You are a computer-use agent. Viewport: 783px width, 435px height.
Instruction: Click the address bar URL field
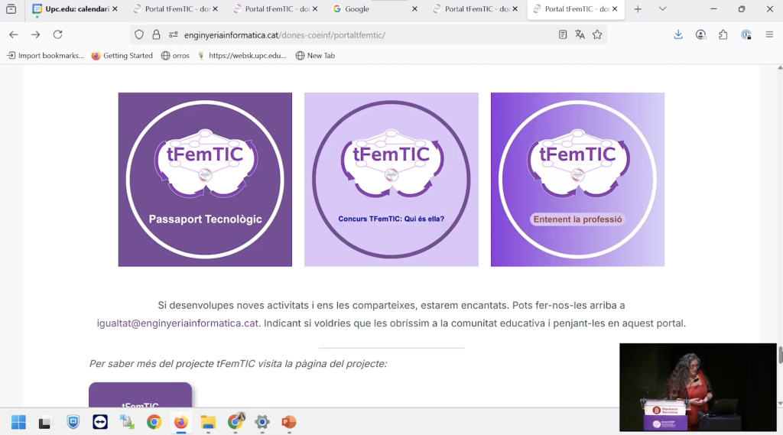369,35
